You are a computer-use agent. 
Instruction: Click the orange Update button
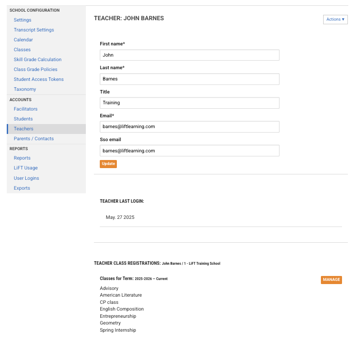tap(108, 164)
